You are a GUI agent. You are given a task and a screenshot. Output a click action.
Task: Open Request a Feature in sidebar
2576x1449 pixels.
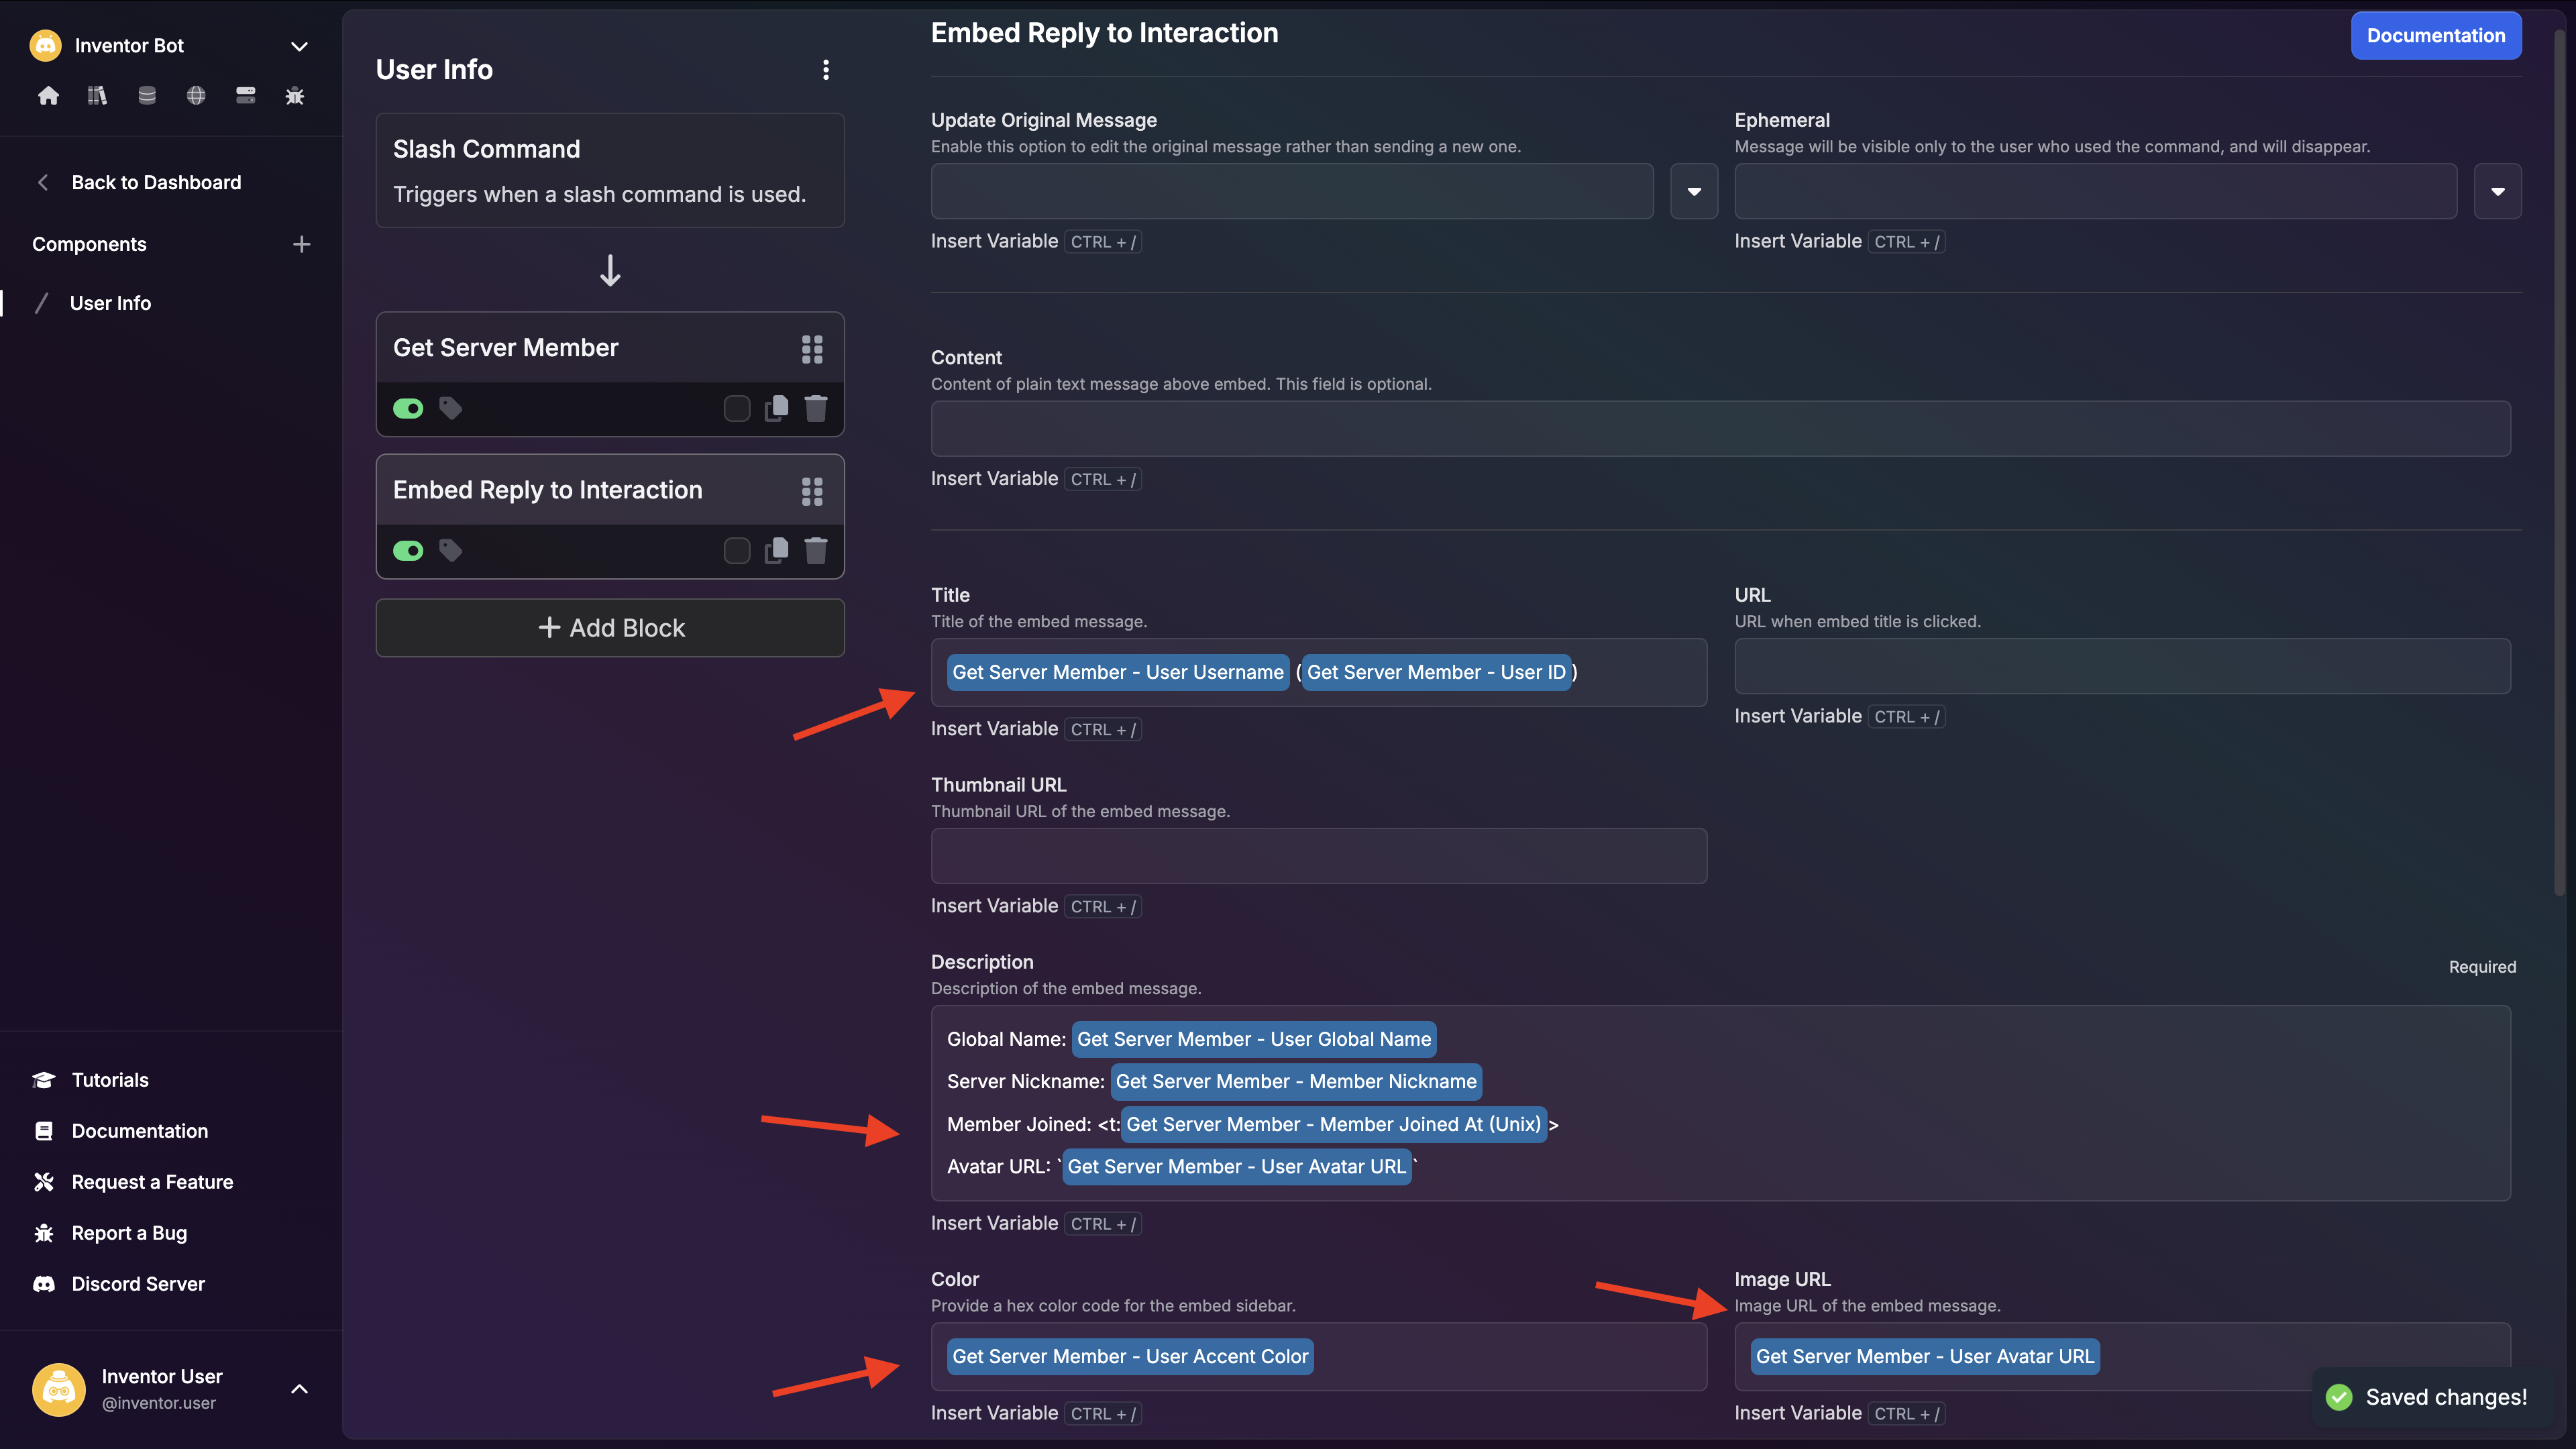pos(152,1182)
